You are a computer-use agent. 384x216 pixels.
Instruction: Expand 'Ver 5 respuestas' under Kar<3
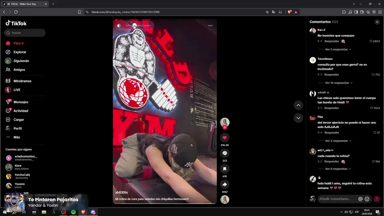tap(338, 49)
